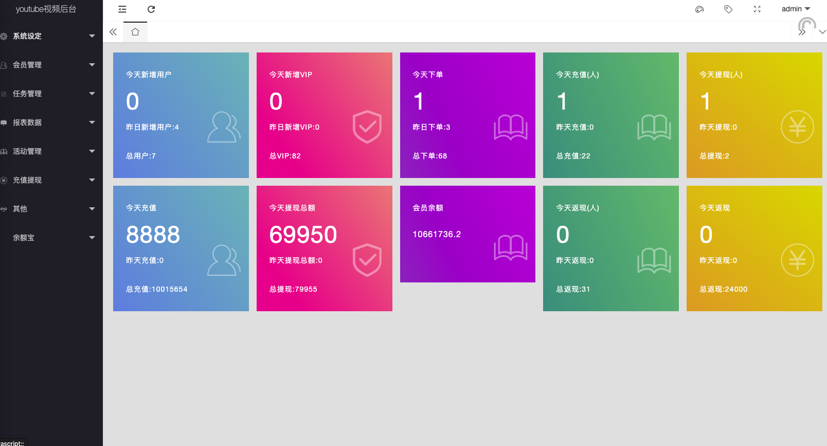Screen dimensions: 827x446
Task: Open the tab actions down-chevron menu
Action: point(822,32)
